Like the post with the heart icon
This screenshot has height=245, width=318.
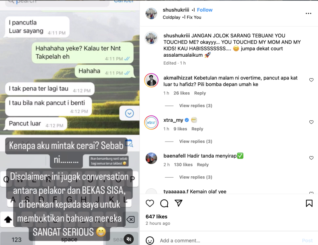[150, 203]
